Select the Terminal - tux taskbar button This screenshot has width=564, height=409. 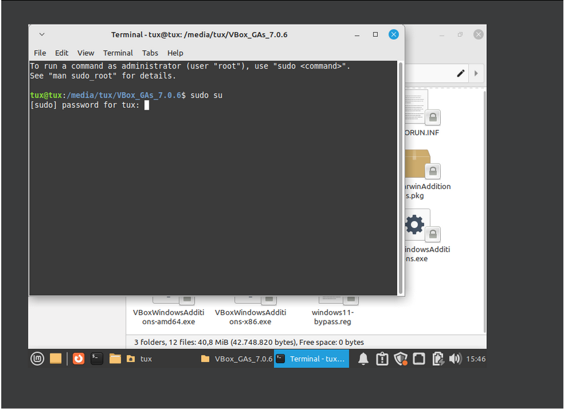coord(311,359)
